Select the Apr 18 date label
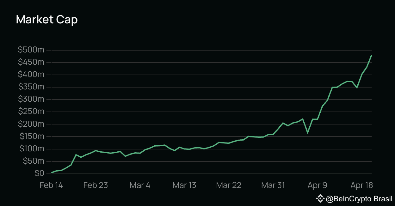This screenshot has height=206, width=395. pyautogui.click(x=362, y=185)
